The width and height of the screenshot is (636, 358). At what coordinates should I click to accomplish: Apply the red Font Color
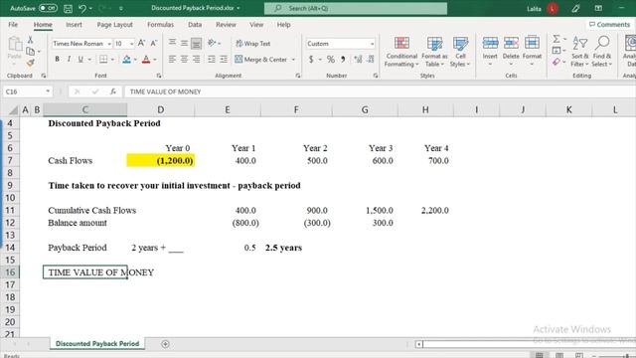click(146, 60)
